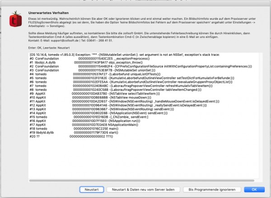The width and height of the screenshot is (271, 198).
Task: Select stack line #15 _CNZombie_ sendEvent
Action: pyautogui.click(x=89, y=117)
